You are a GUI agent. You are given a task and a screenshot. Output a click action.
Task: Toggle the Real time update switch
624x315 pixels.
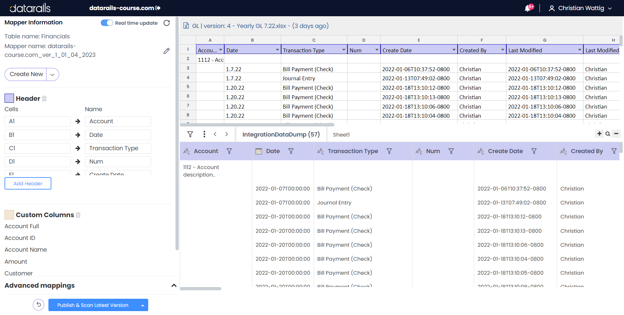(x=107, y=23)
